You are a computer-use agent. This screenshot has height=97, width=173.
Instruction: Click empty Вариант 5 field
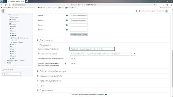[79, 30]
